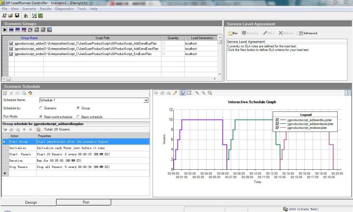Open the Diagnostics menu
This screenshot has width=353, height=212.
[x=64, y=9]
